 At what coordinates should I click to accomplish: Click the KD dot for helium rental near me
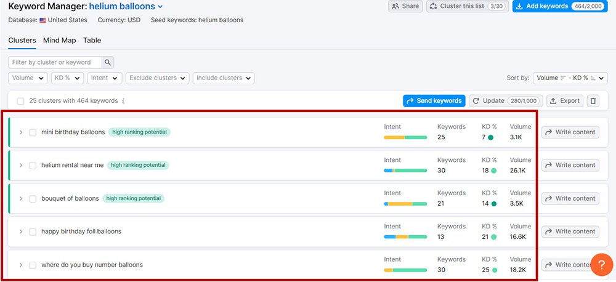[493, 171]
